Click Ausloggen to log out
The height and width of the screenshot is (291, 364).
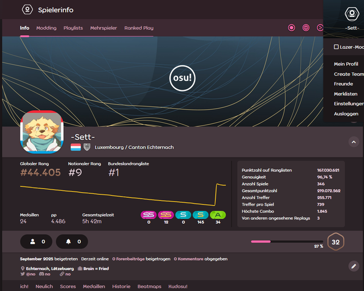click(346, 114)
